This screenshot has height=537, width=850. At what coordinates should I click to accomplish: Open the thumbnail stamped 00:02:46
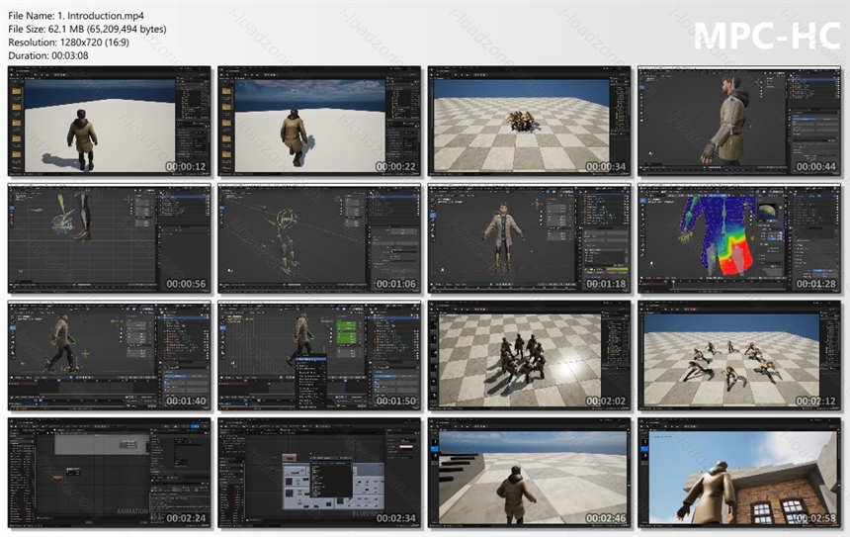pos(529,473)
